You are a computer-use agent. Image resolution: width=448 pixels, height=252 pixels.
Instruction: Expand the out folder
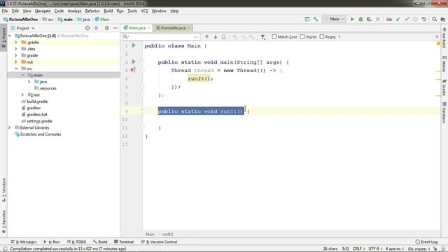point(16,62)
